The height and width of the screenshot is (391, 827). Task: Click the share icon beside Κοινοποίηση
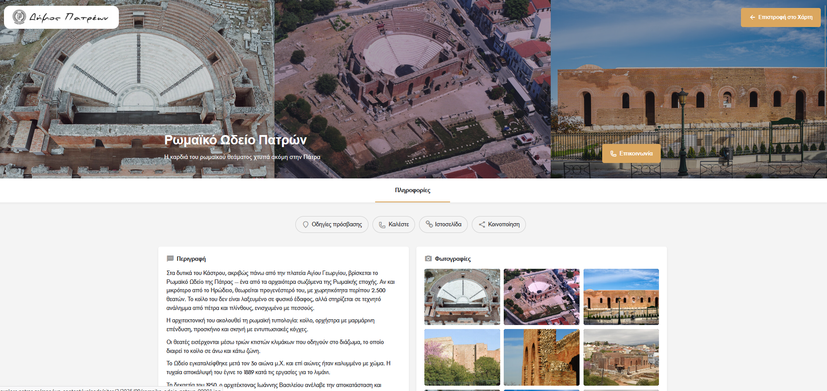[x=482, y=225]
